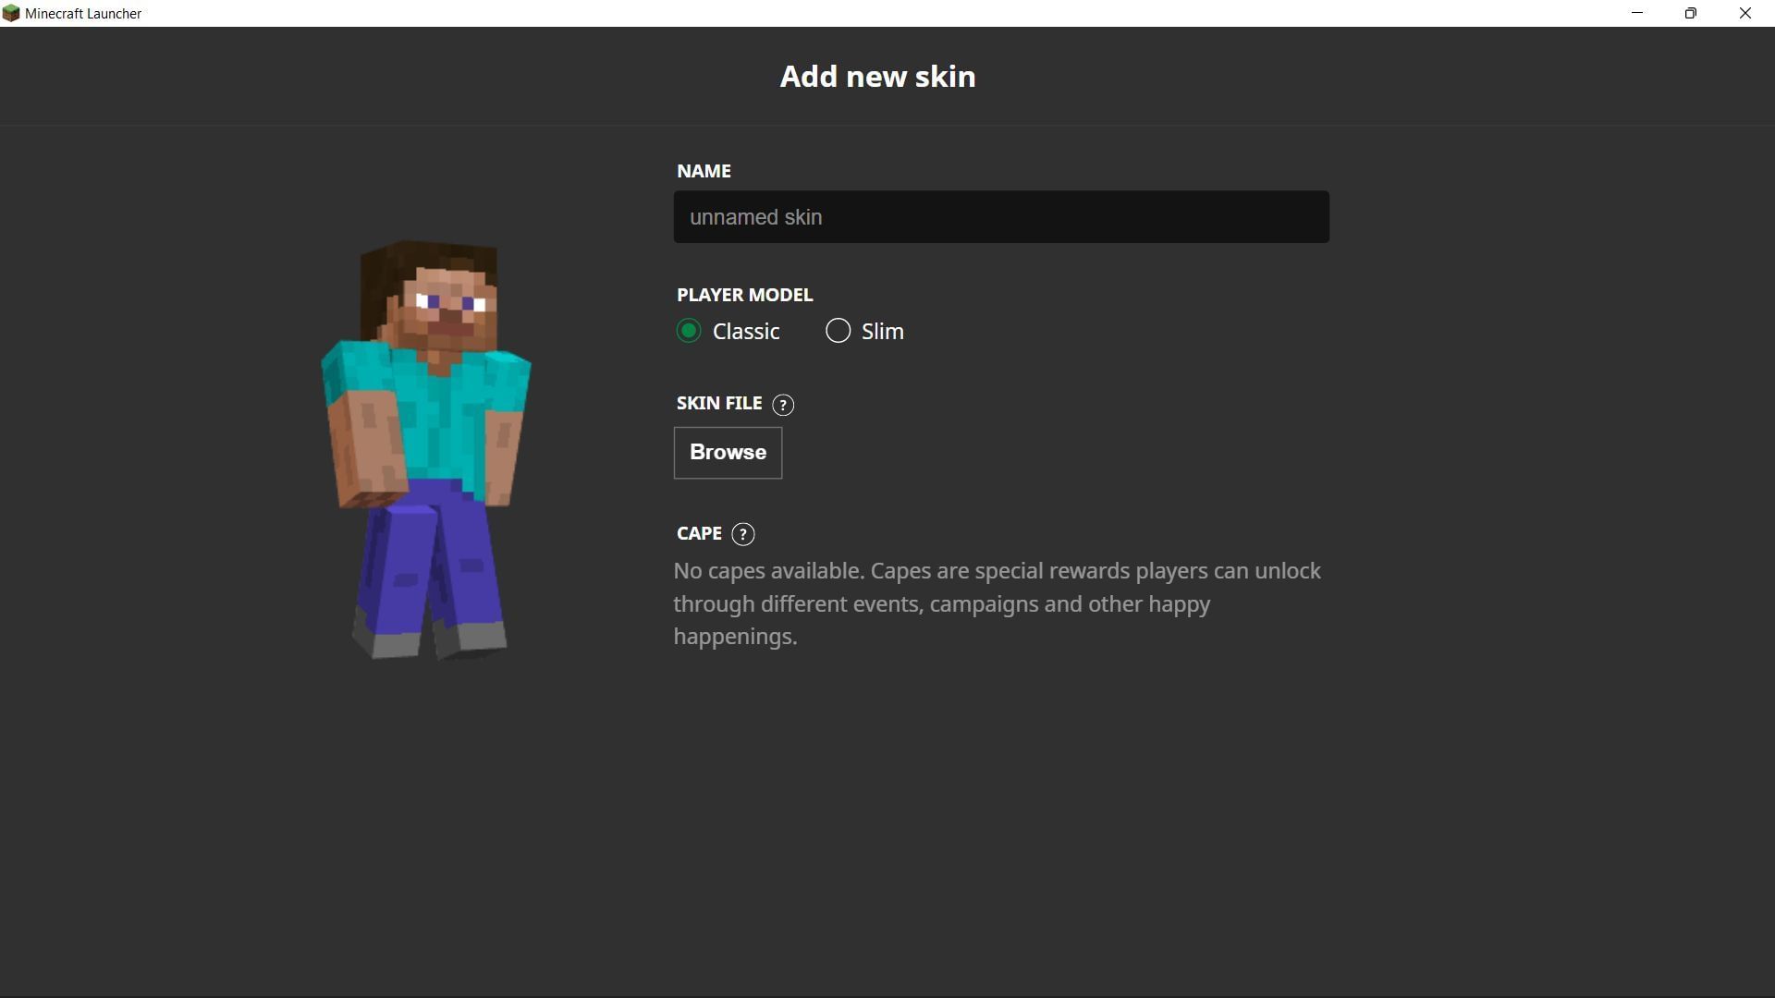This screenshot has width=1775, height=998.
Task: Click the close window icon
Action: 1745,13
